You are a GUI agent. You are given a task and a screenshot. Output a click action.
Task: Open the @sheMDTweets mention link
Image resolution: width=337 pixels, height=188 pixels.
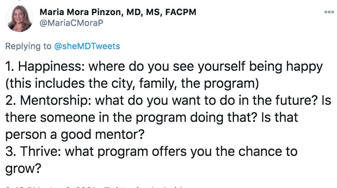tap(87, 46)
